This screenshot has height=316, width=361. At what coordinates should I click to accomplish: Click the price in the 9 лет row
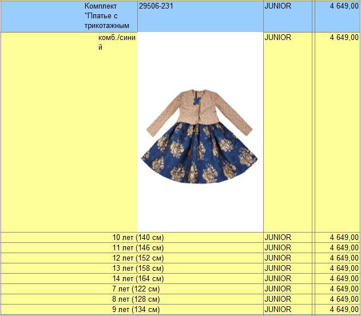coord(344,310)
